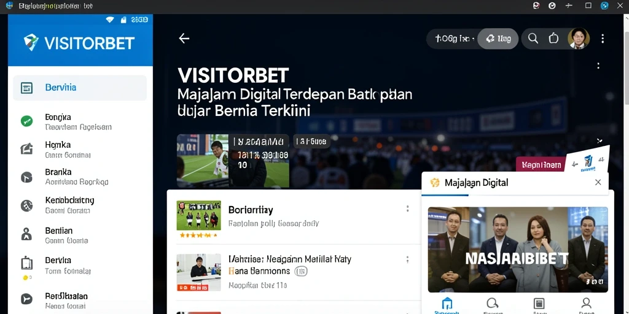Screen dimensions: 629x314
Task: Select the home tab in the popup bottom bar
Action: (447, 305)
